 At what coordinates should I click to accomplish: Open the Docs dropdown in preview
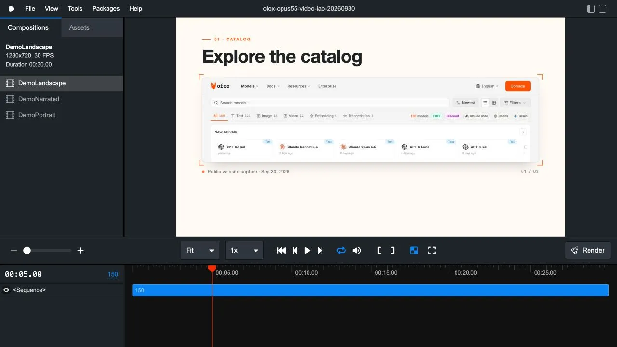click(x=273, y=86)
